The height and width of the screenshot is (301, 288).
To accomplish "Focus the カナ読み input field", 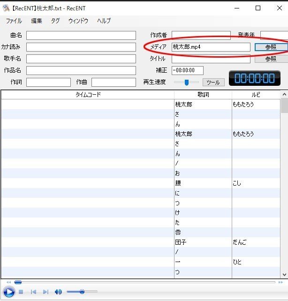I will coord(81,47).
